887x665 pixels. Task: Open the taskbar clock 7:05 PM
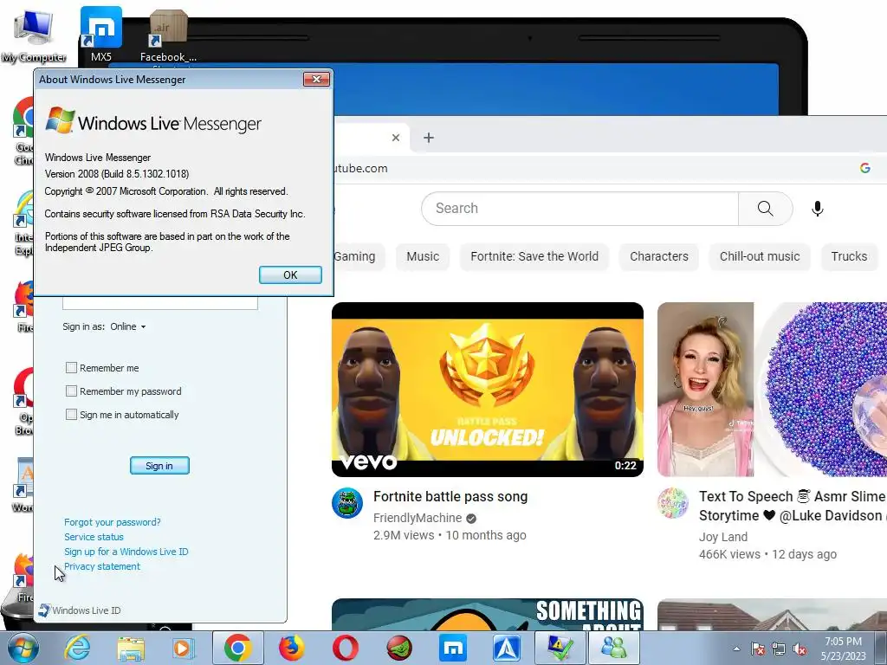point(844,649)
